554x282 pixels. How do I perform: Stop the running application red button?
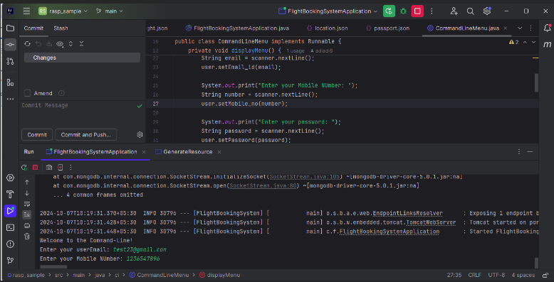click(x=417, y=11)
